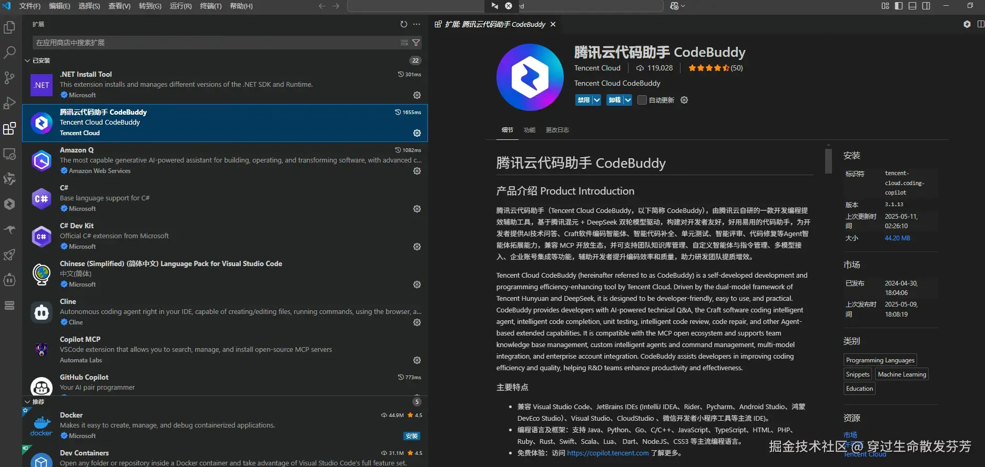Open the Machine Learning category tag
This screenshot has width=985, height=467.
click(x=901, y=374)
